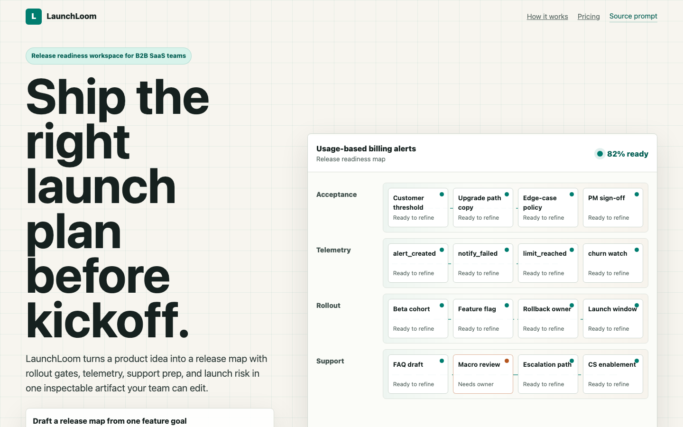Click the Release readiness map subtitle
The image size is (683, 427).
[351, 159]
